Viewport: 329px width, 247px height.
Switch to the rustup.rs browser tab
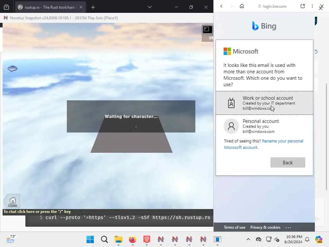[50, 7]
